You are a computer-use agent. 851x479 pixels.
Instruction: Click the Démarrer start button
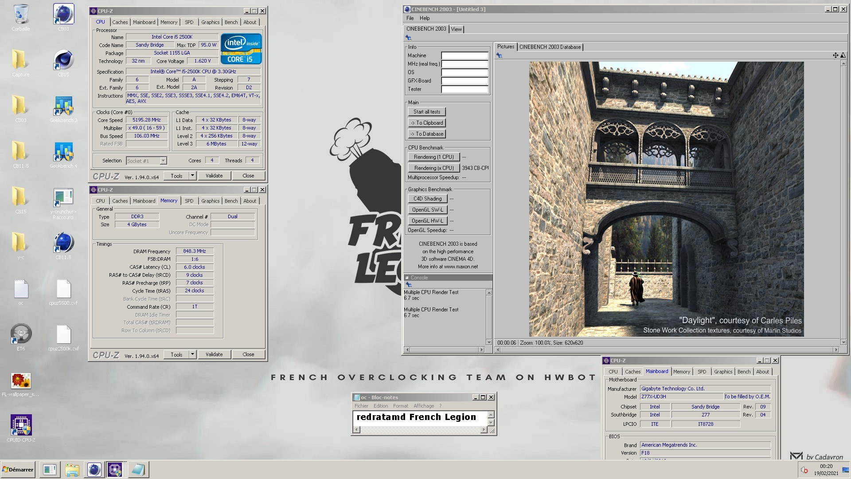pos(18,470)
